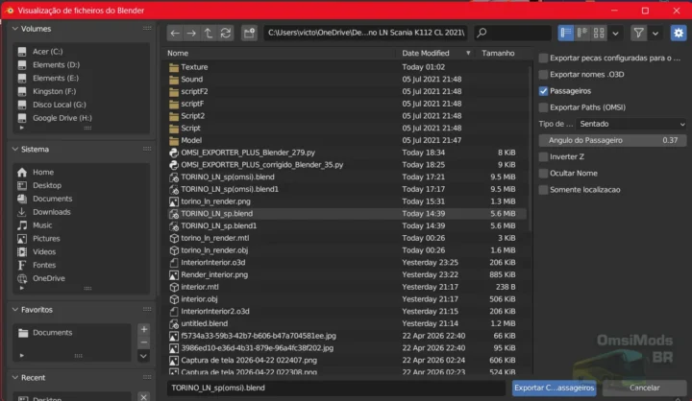Open the Sentado type dropdown

pos(631,124)
